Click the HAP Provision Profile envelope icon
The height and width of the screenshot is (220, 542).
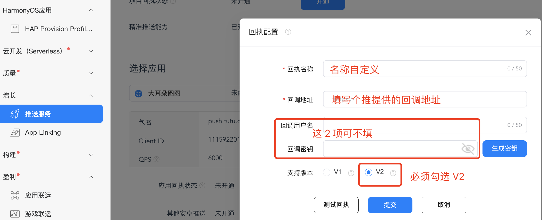point(15,29)
